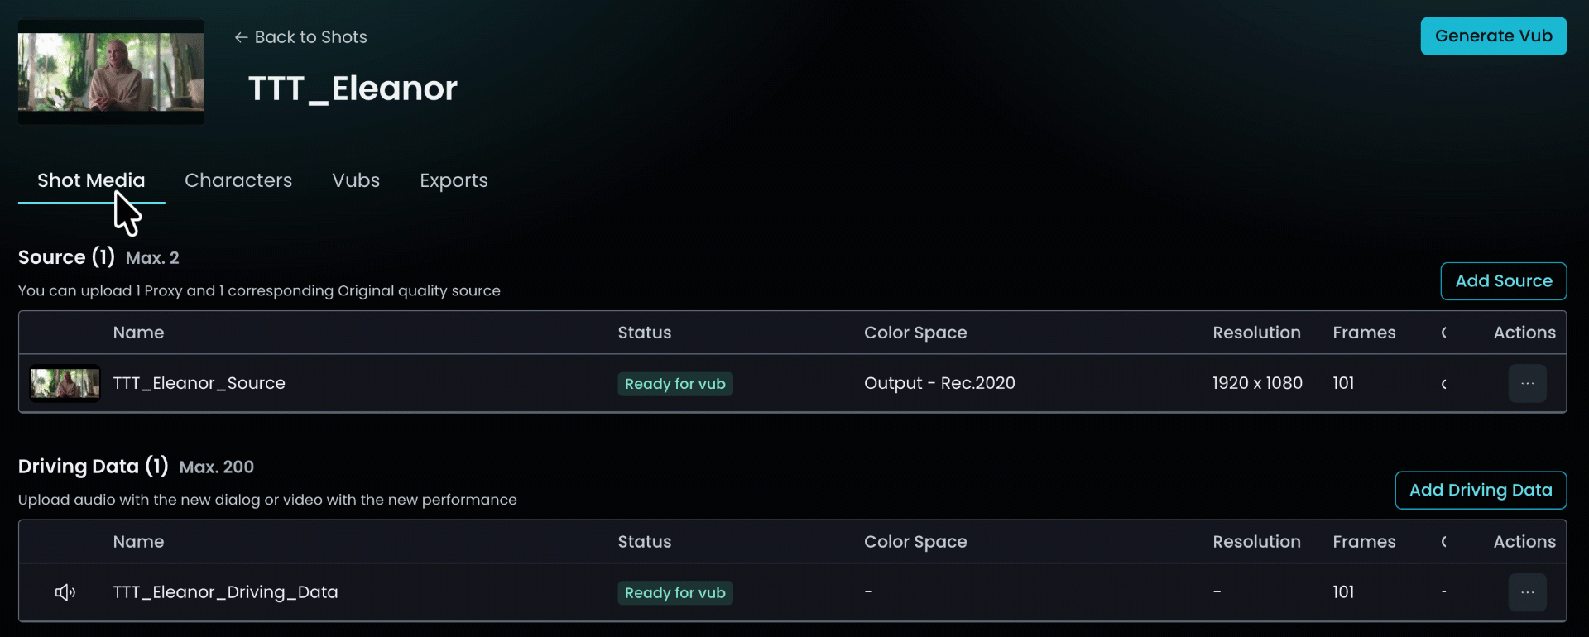Viewport: 1589px width, 637px height.
Task: Click Ready for vub status on source row
Action: coord(675,384)
